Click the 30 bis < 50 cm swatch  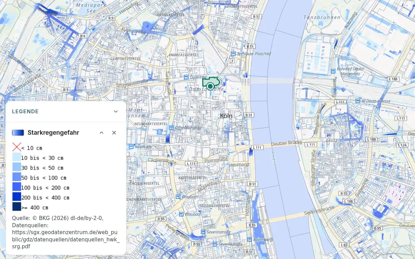pos(17,167)
